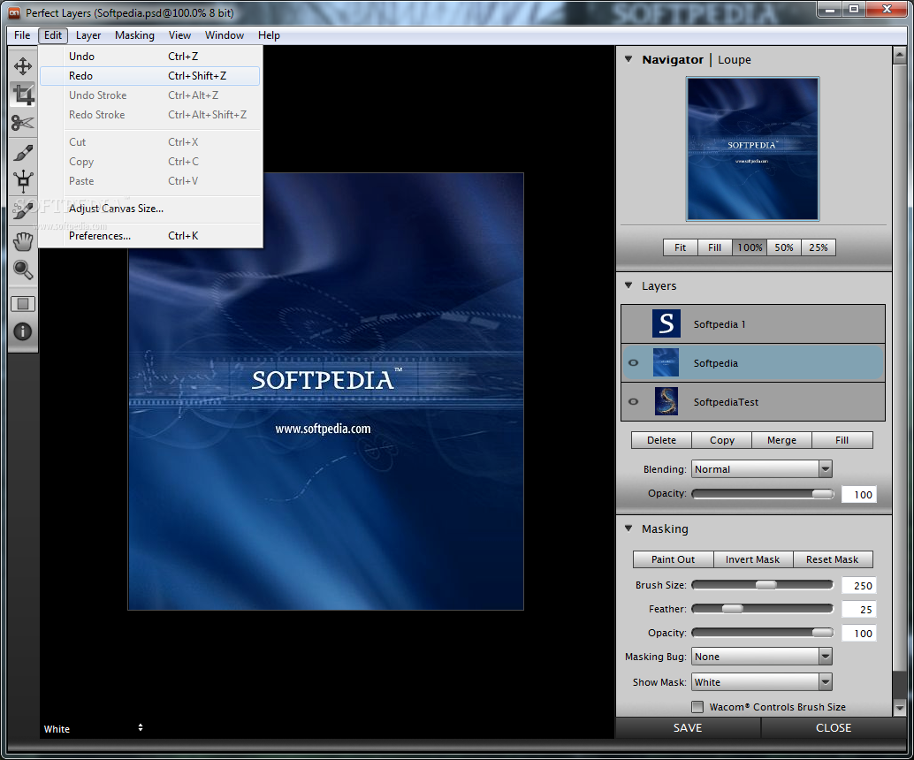
Task: Open the File menu
Action: point(22,35)
